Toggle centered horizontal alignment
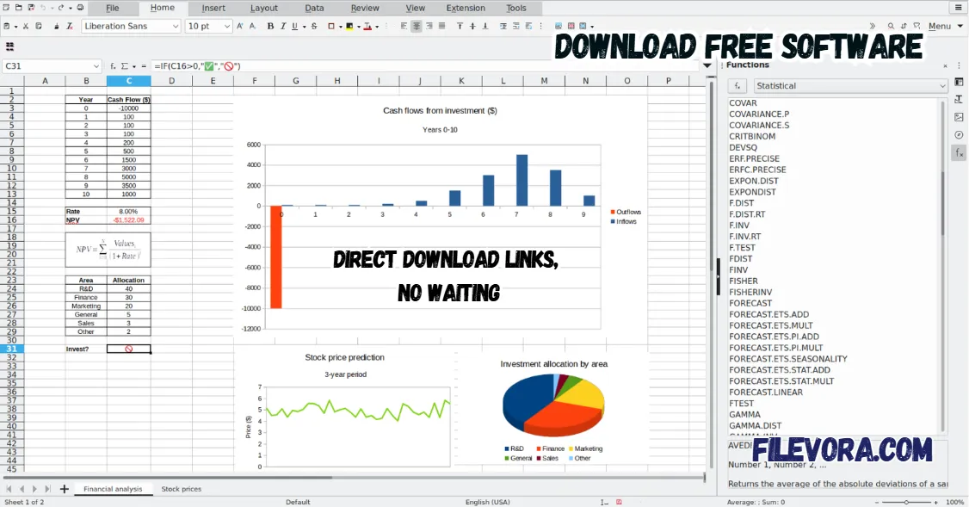Screen dimensions: 969x507 417,27
